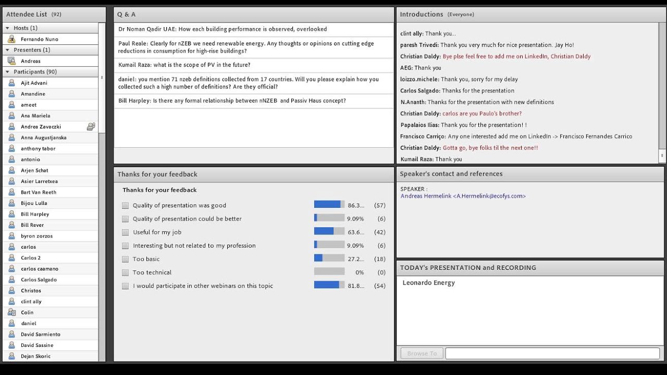Click participant icon next to byron zorzos

(11, 236)
